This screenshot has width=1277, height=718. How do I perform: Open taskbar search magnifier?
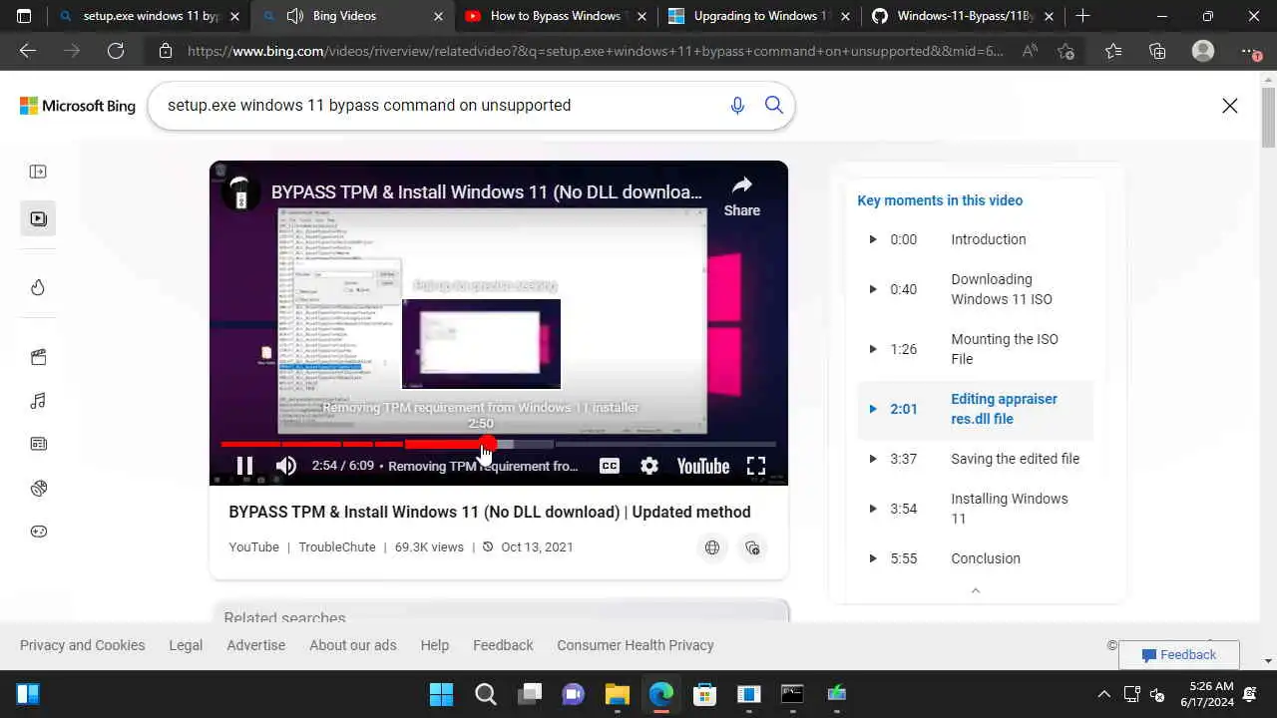pyautogui.click(x=486, y=694)
